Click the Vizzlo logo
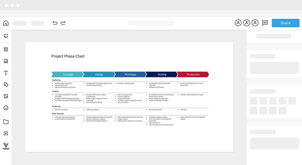The image size is (302, 165). 6,146
